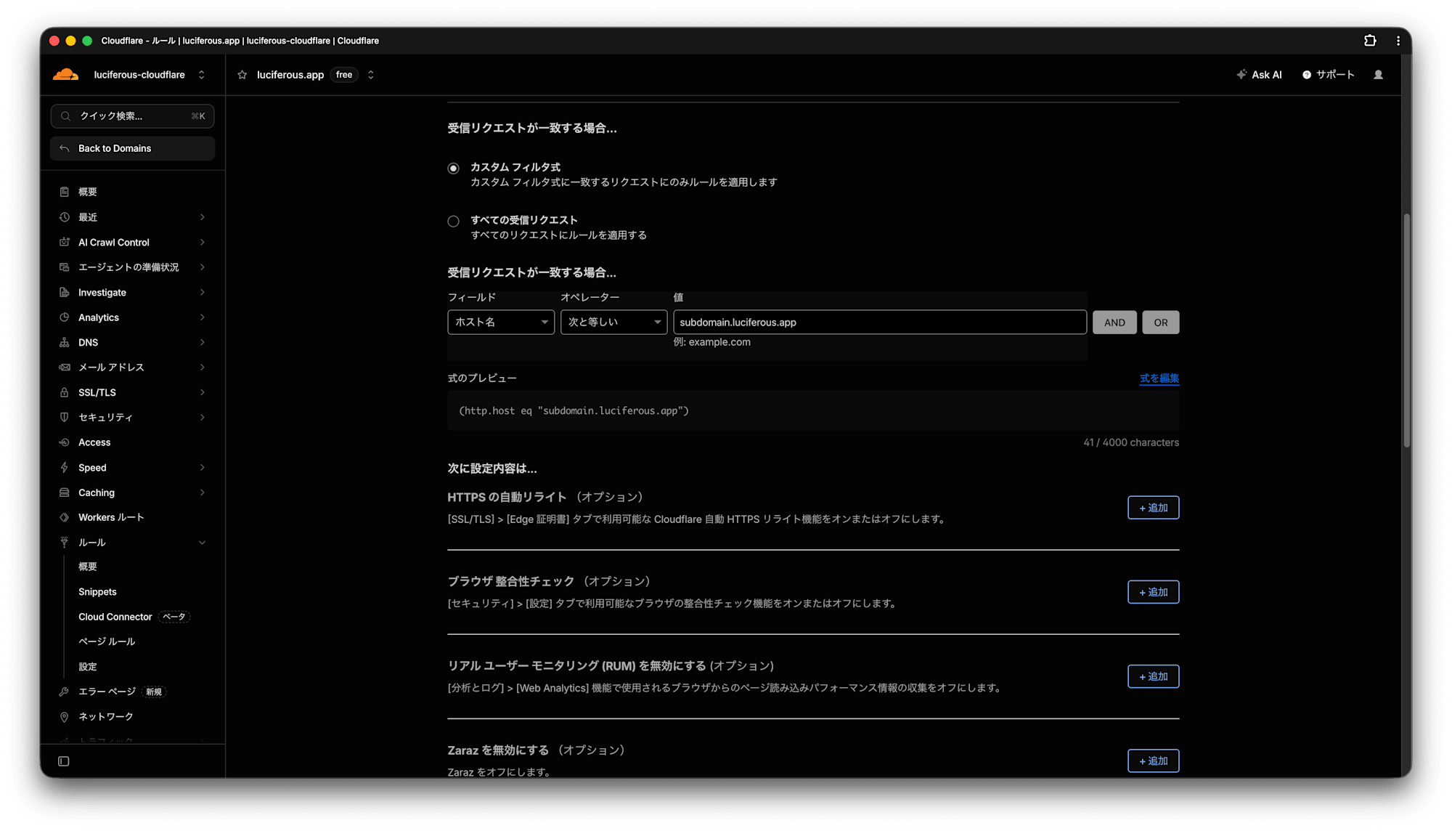1452x831 pixels.
Task: Select カスタム フィルタ式 radio button
Action: point(454,169)
